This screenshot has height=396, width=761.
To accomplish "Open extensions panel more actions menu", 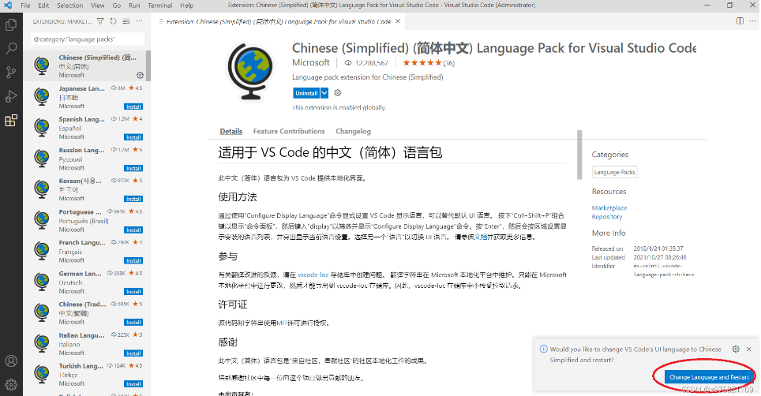I will [x=139, y=21].
